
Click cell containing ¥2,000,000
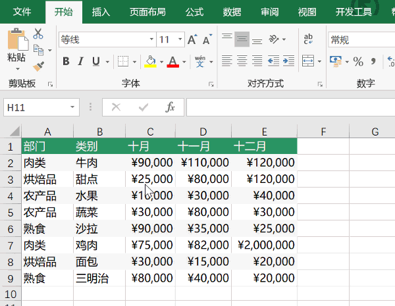click(x=264, y=245)
